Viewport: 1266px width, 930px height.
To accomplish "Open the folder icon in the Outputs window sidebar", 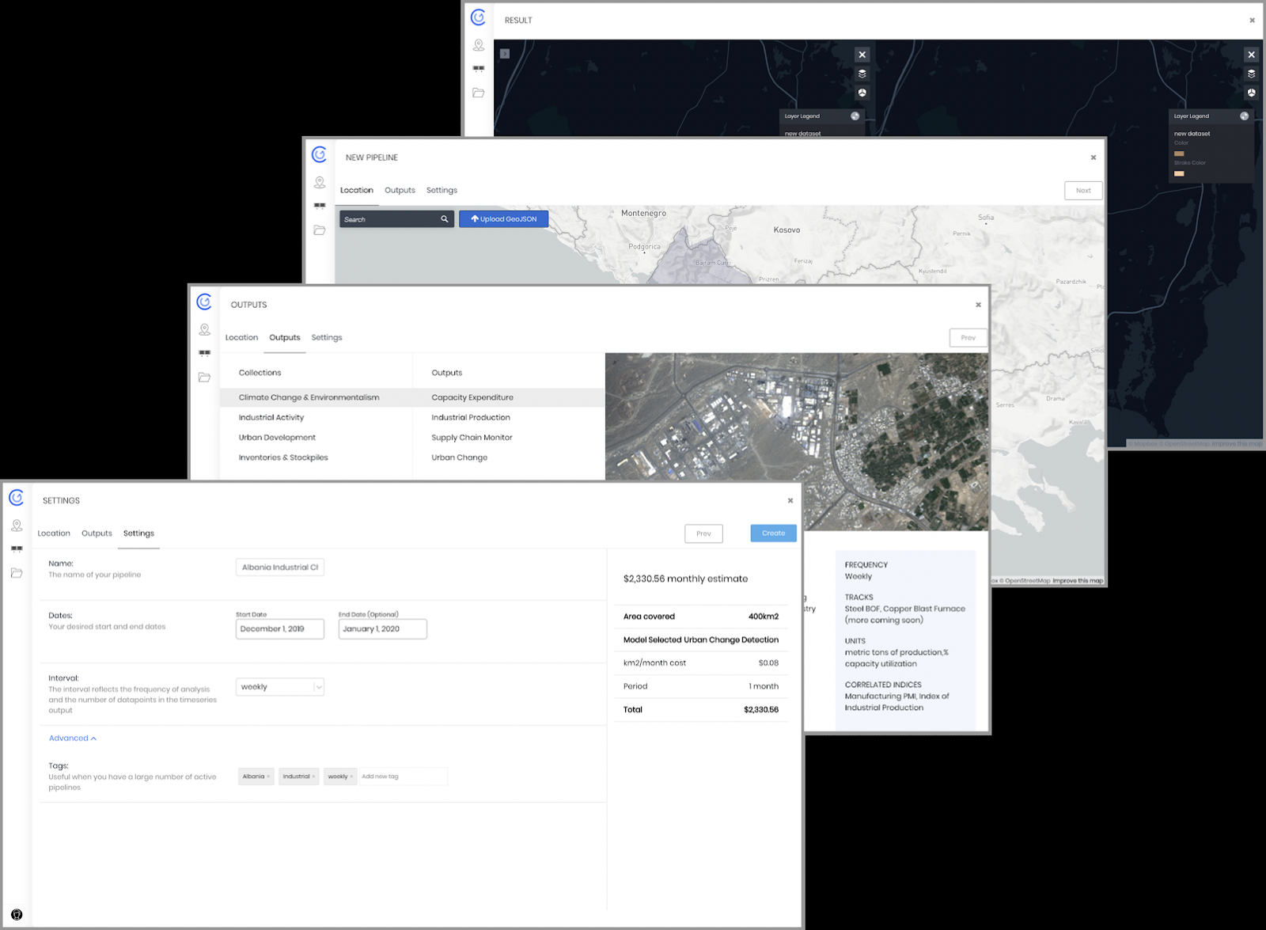I will tap(204, 377).
